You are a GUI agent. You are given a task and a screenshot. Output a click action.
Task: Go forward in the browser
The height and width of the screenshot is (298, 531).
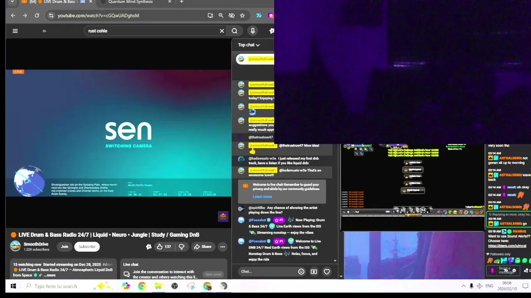[x=25, y=15]
